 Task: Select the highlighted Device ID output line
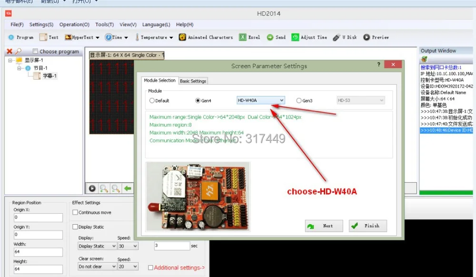pos(446,130)
